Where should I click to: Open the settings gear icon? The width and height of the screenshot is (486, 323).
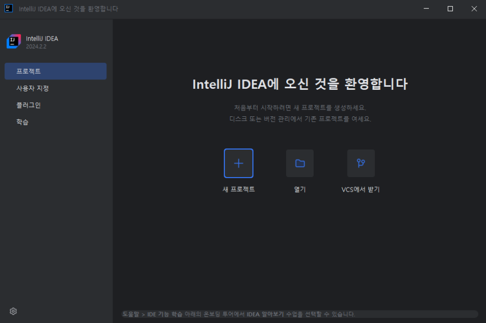tap(13, 311)
